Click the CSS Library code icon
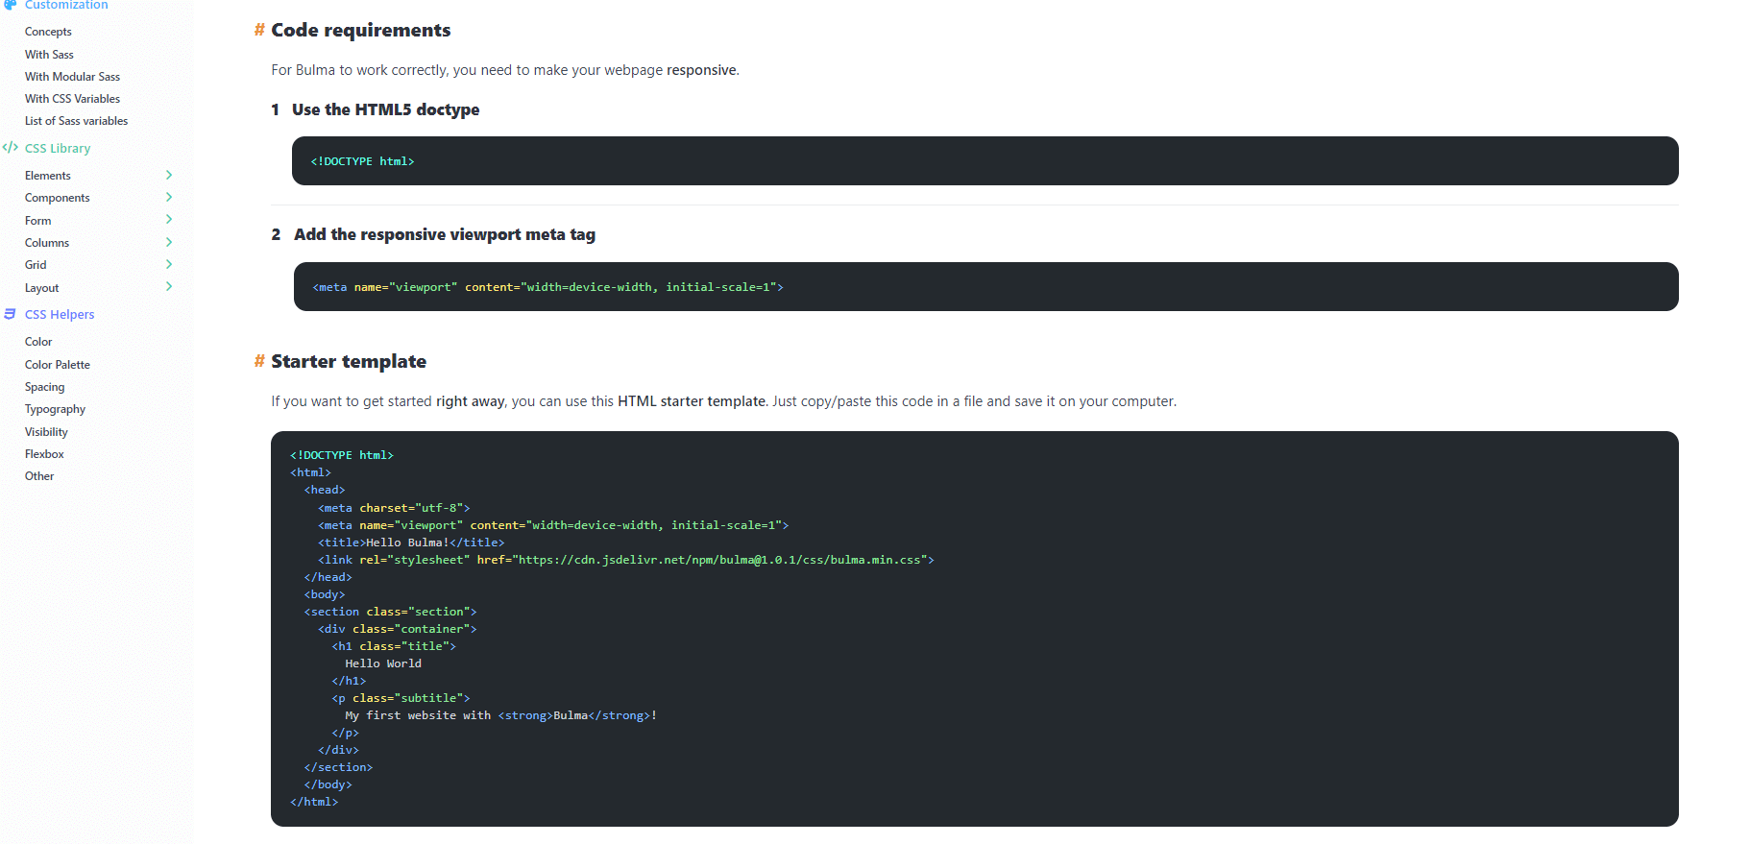 pyautogui.click(x=11, y=148)
